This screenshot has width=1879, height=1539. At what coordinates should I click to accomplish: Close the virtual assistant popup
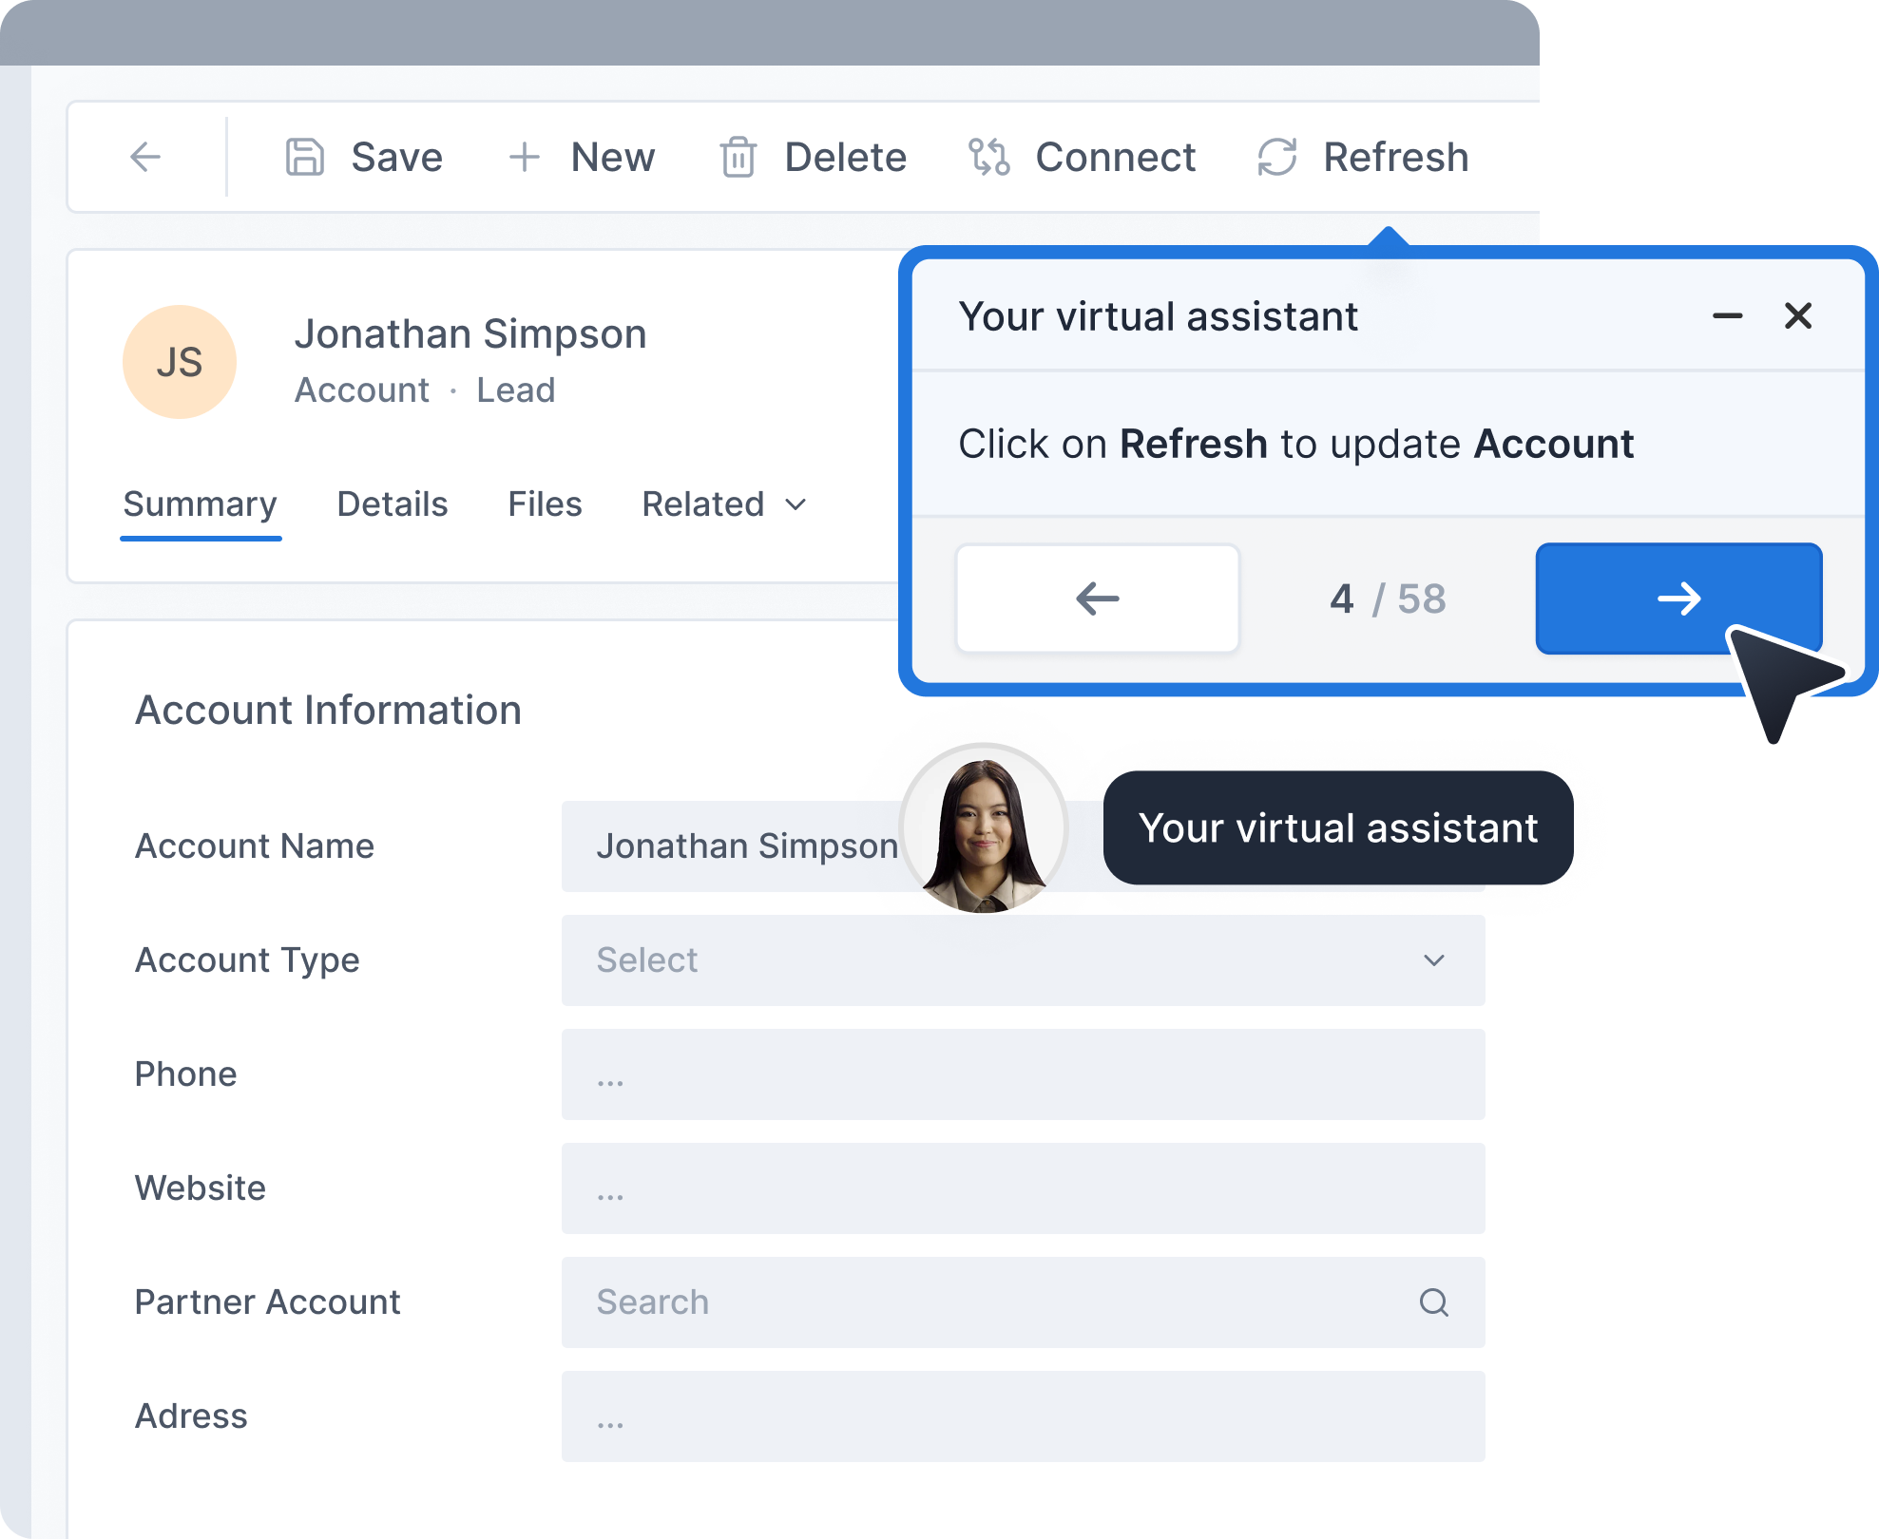click(x=1797, y=316)
